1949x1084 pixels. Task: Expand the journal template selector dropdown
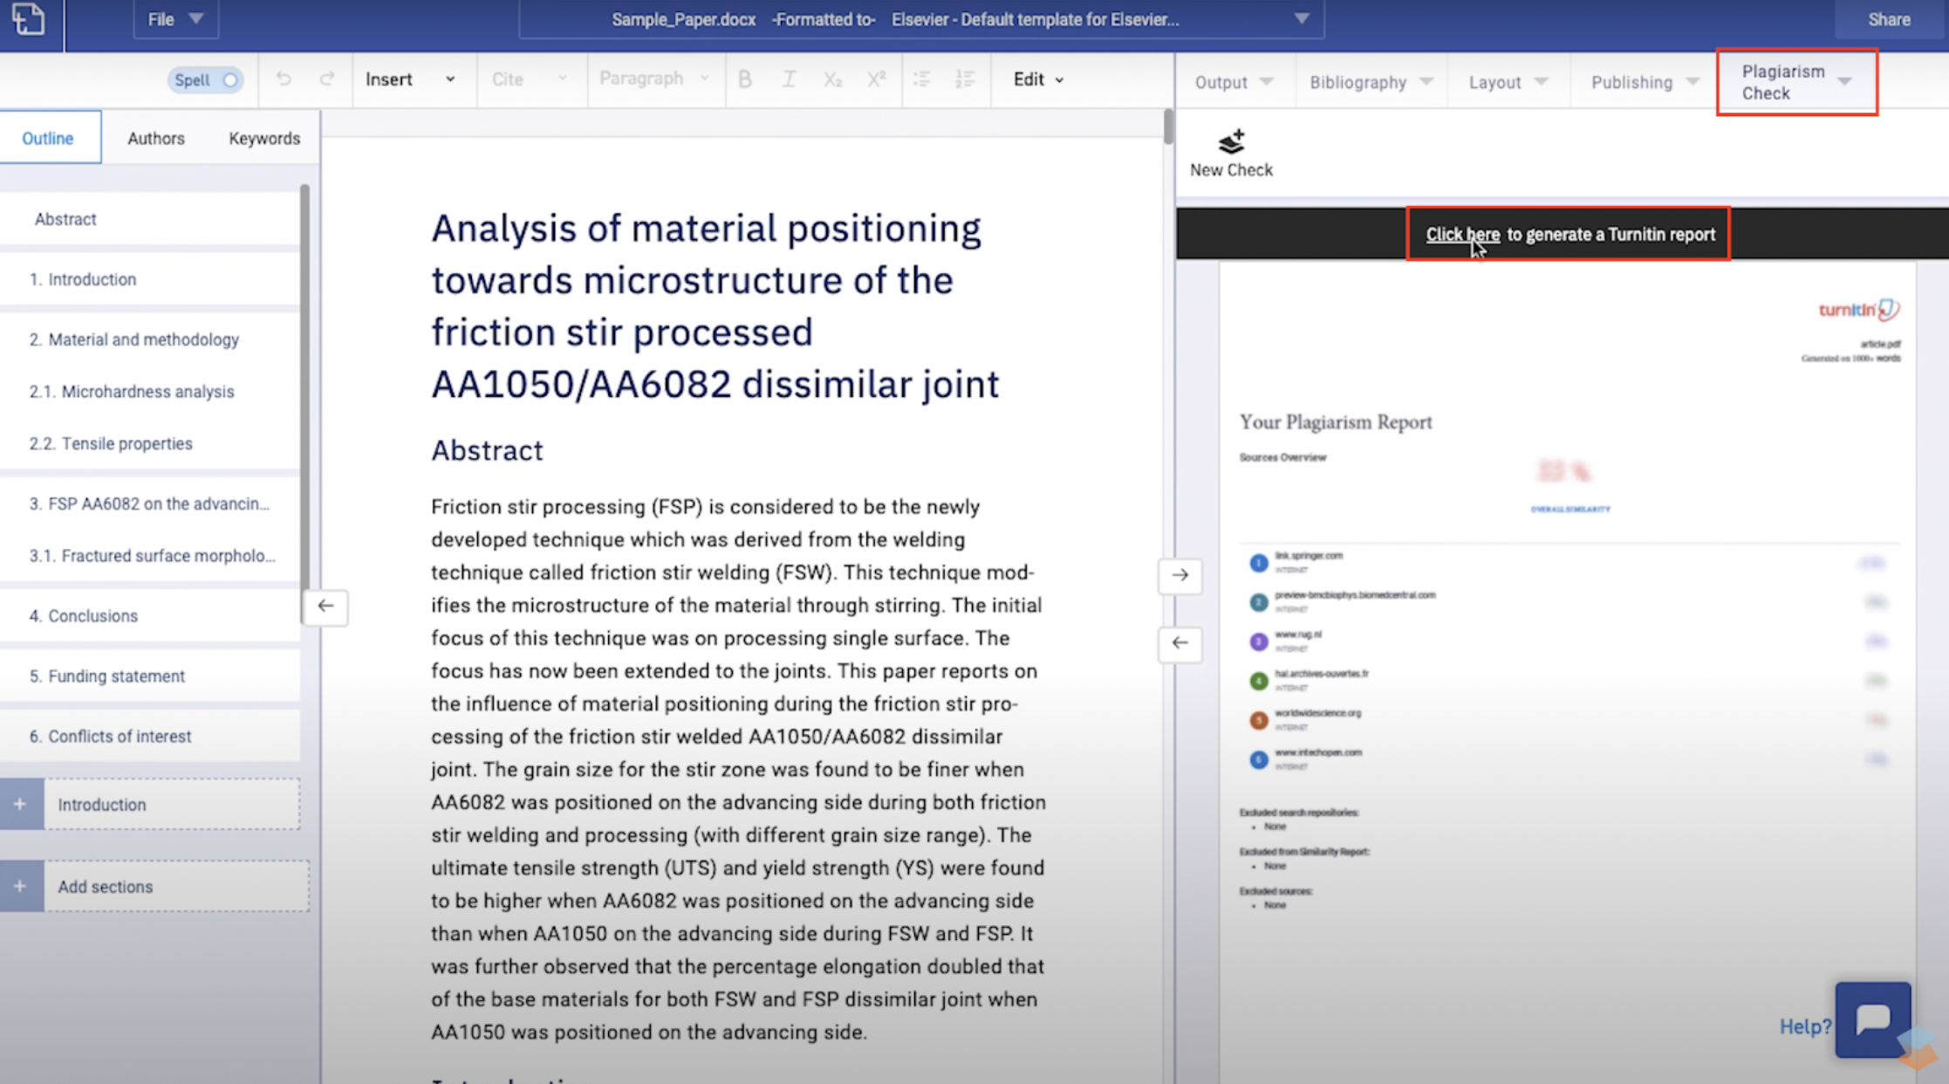click(x=1301, y=19)
